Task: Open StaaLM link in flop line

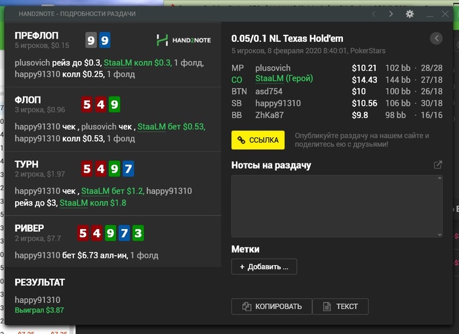Action: tap(151, 127)
